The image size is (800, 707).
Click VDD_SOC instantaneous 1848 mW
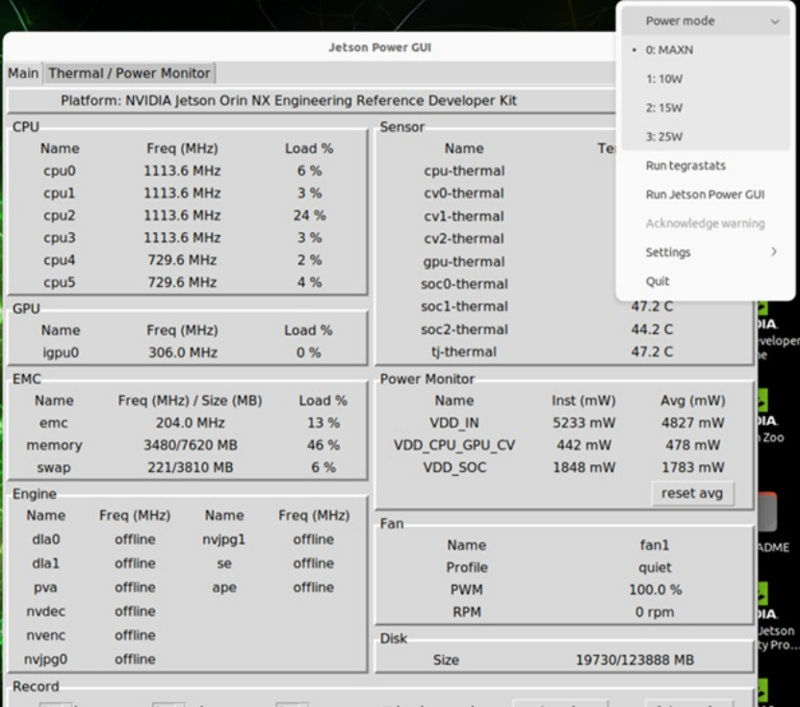pos(583,467)
